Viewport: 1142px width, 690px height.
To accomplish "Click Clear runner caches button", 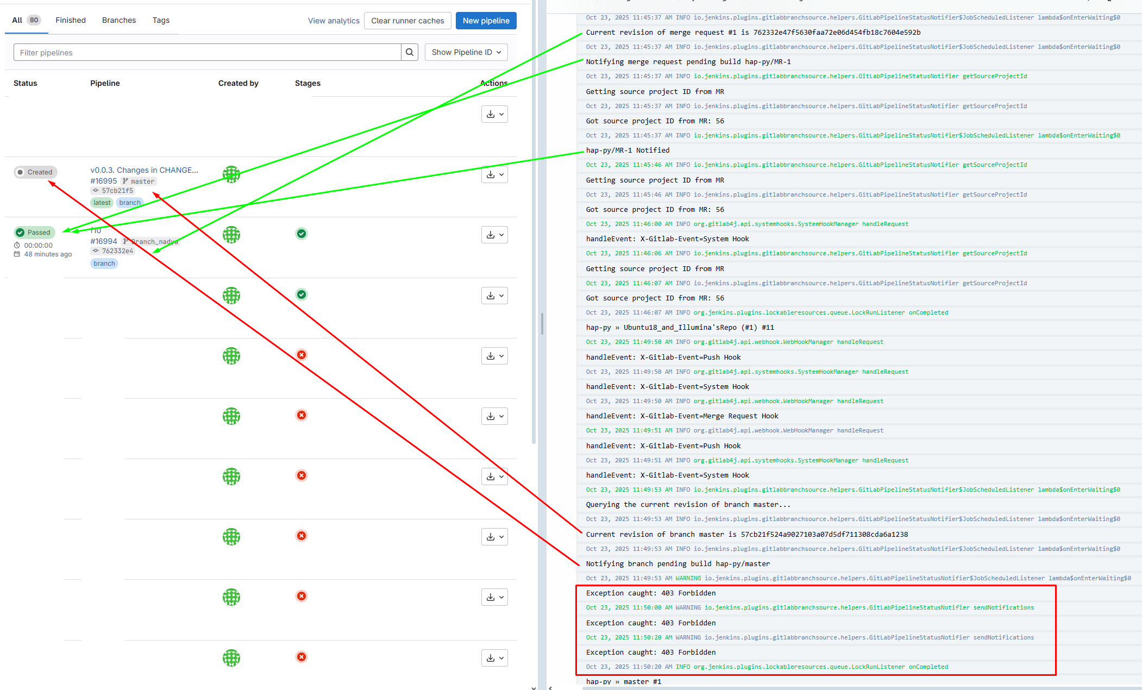I will pos(407,21).
